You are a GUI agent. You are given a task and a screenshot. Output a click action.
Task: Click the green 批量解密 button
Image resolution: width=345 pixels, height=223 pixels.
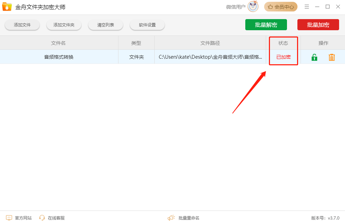click(266, 25)
